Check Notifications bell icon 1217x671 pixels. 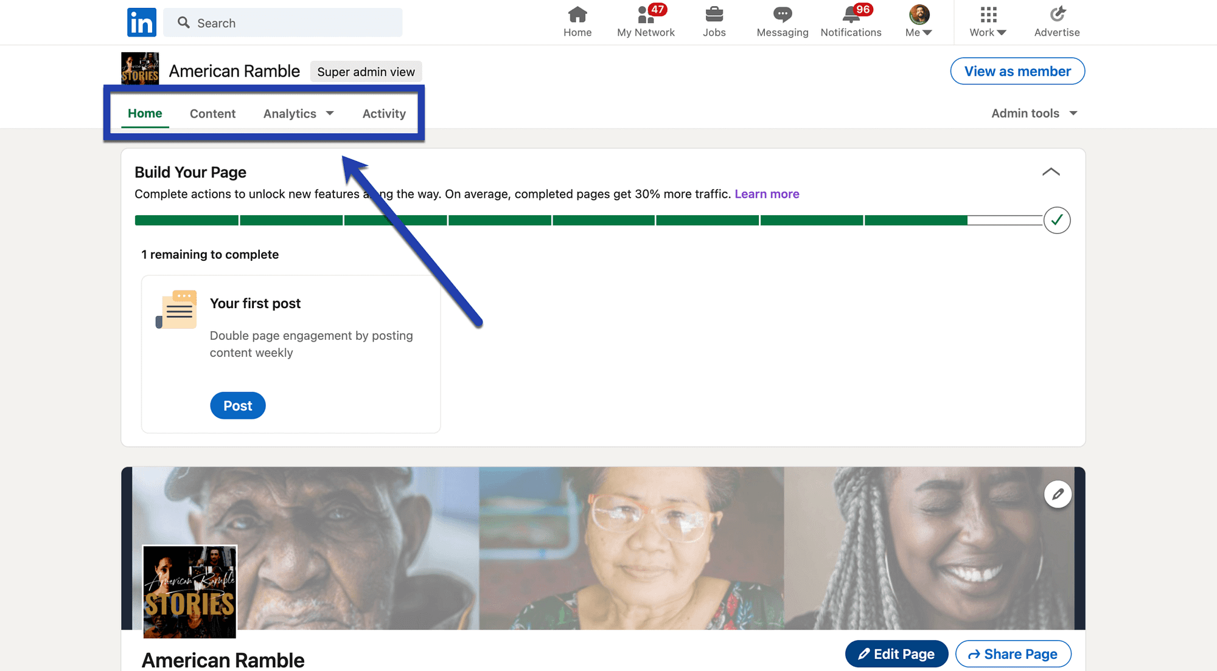tap(851, 15)
